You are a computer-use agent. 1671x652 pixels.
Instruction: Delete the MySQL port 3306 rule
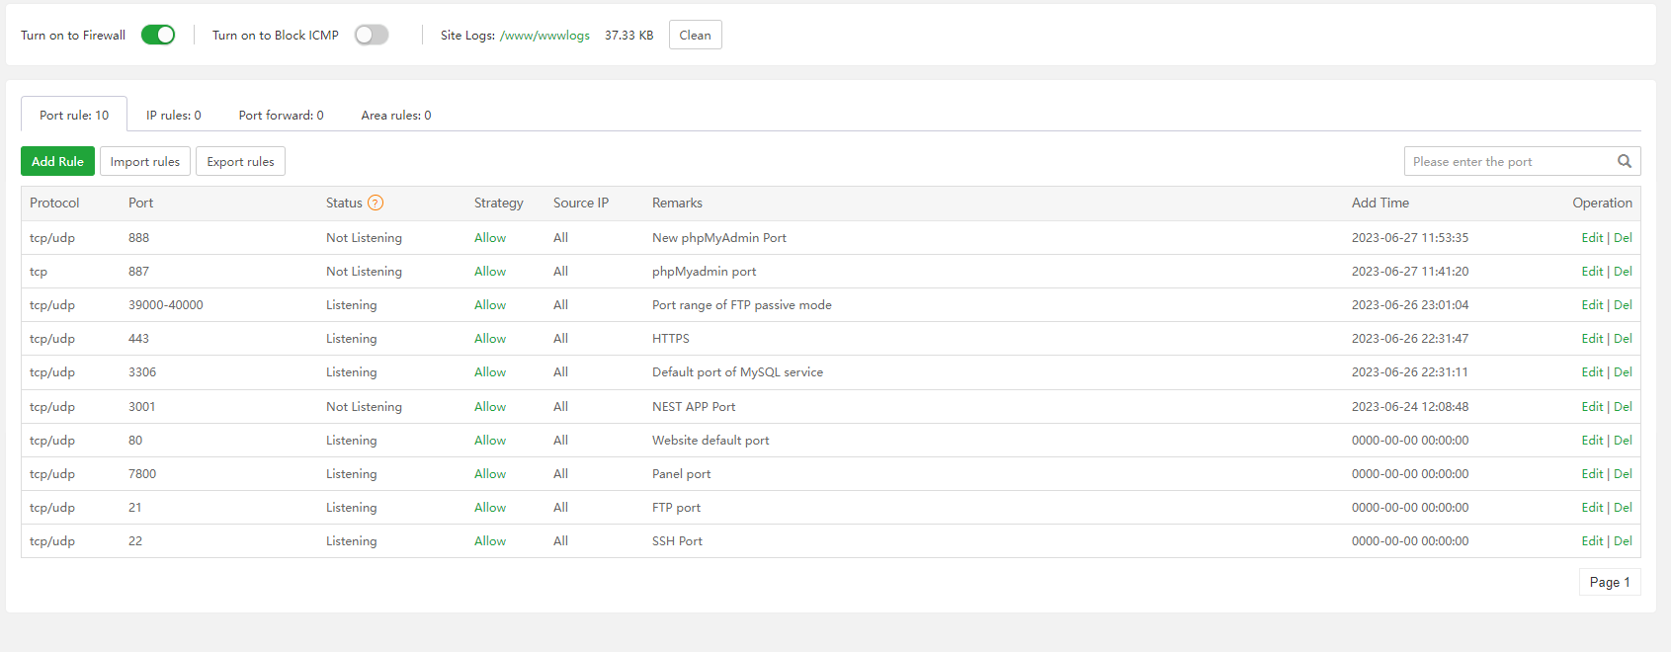point(1623,372)
